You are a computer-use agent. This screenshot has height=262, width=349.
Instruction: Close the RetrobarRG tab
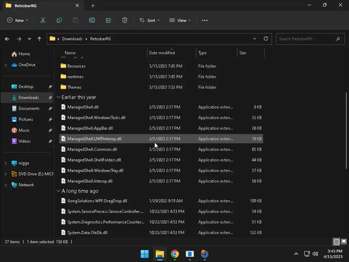(77, 5)
